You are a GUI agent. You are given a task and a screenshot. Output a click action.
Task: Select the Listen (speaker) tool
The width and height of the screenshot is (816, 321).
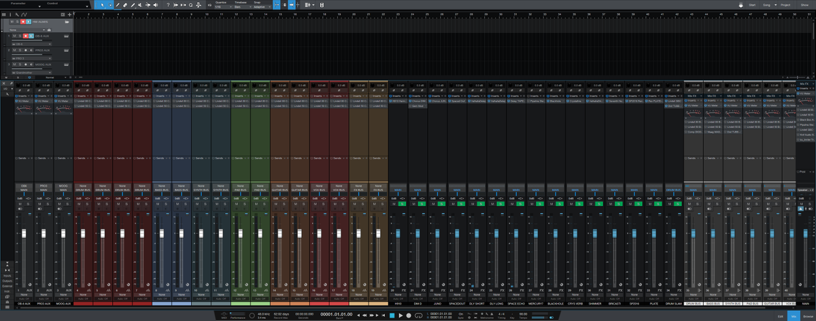coord(155,5)
